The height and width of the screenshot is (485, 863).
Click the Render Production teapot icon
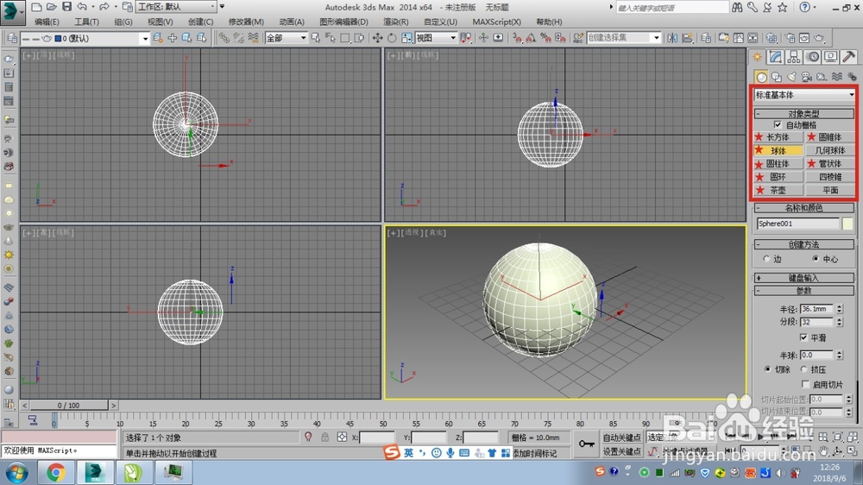819,38
